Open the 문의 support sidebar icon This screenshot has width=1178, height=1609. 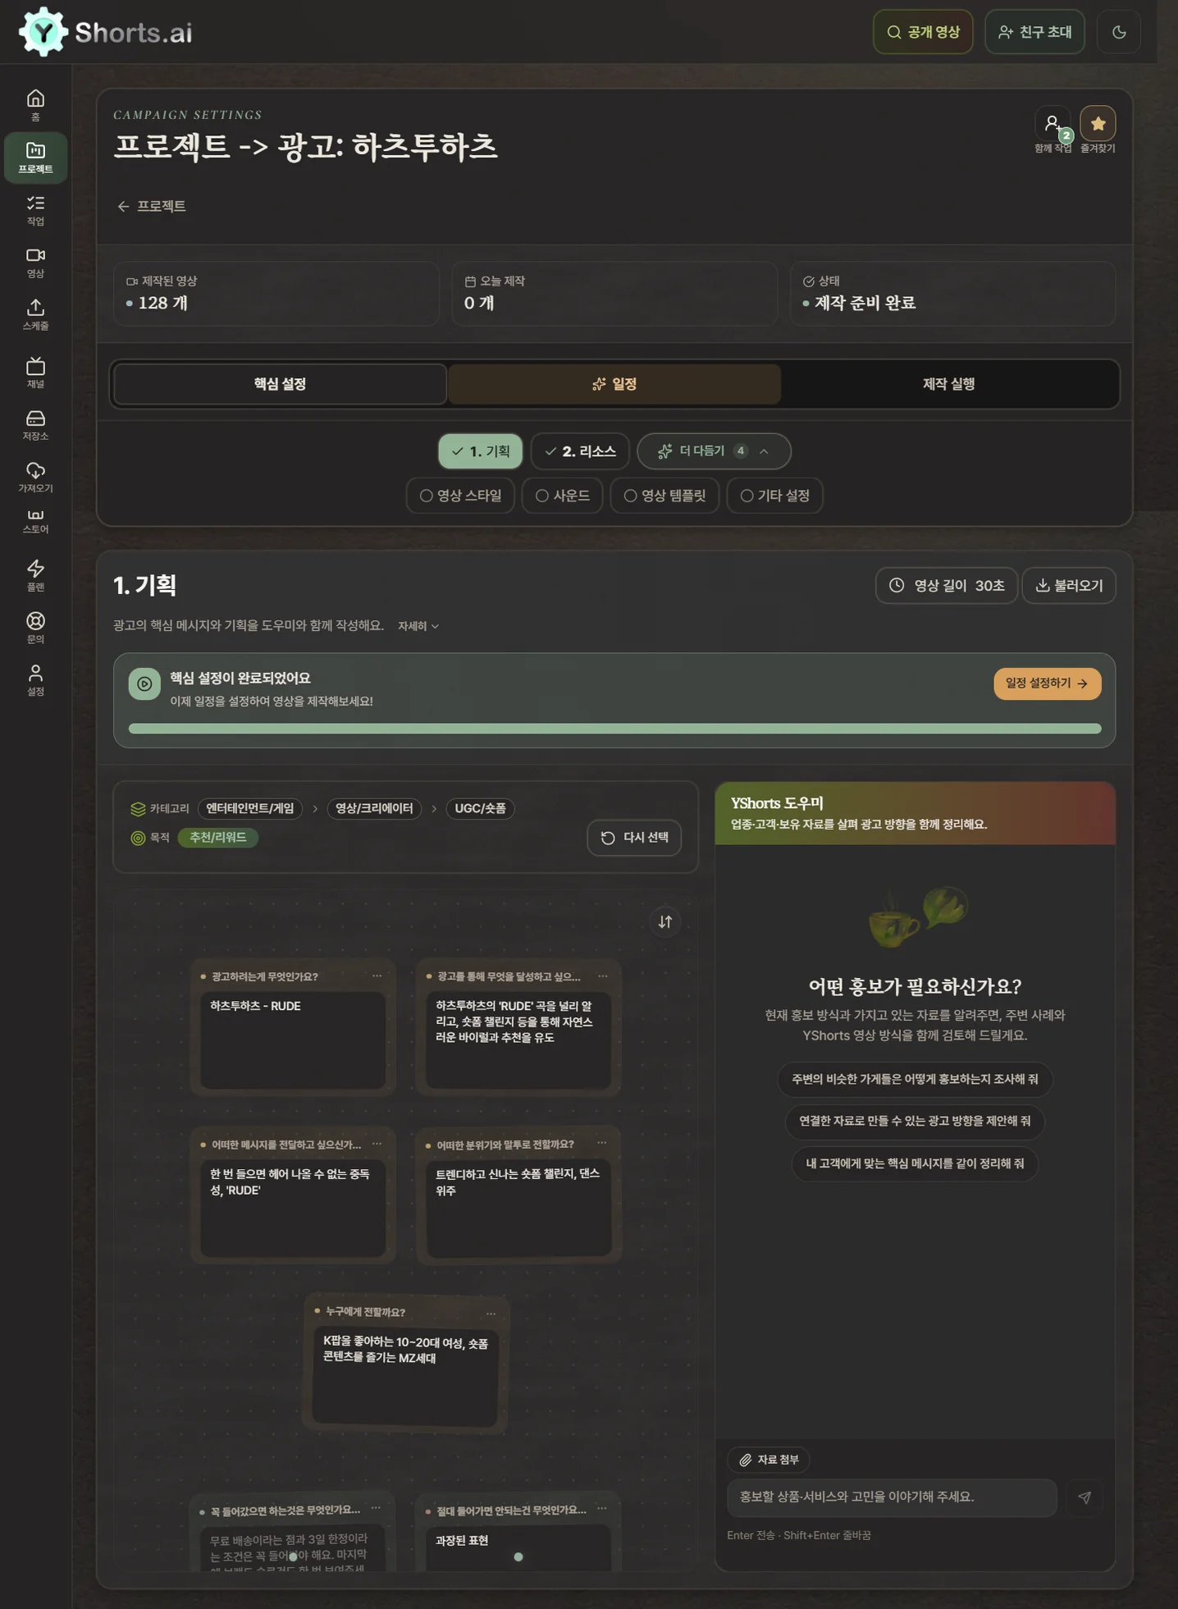click(x=35, y=627)
